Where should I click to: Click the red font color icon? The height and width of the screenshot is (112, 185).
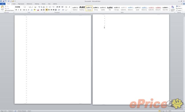38,10
